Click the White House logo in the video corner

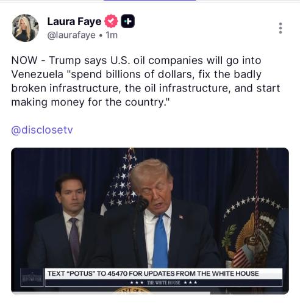pyautogui.click(x=32, y=278)
